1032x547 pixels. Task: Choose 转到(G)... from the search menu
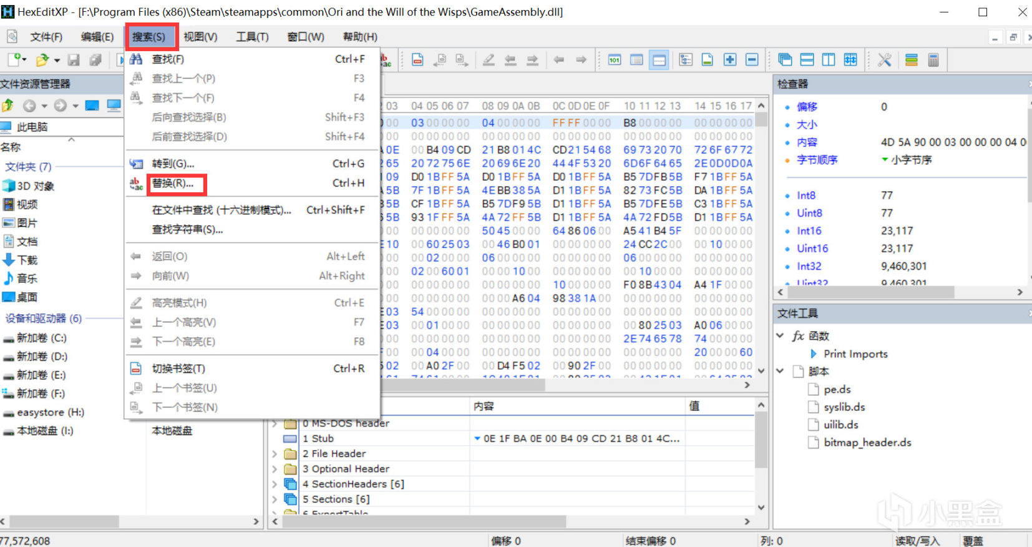pyautogui.click(x=253, y=164)
